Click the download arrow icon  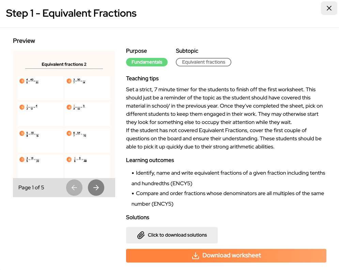click(196, 255)
